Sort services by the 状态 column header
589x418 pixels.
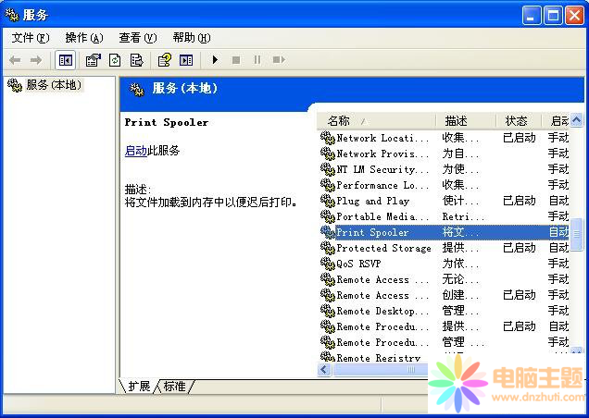click(516, 121)
